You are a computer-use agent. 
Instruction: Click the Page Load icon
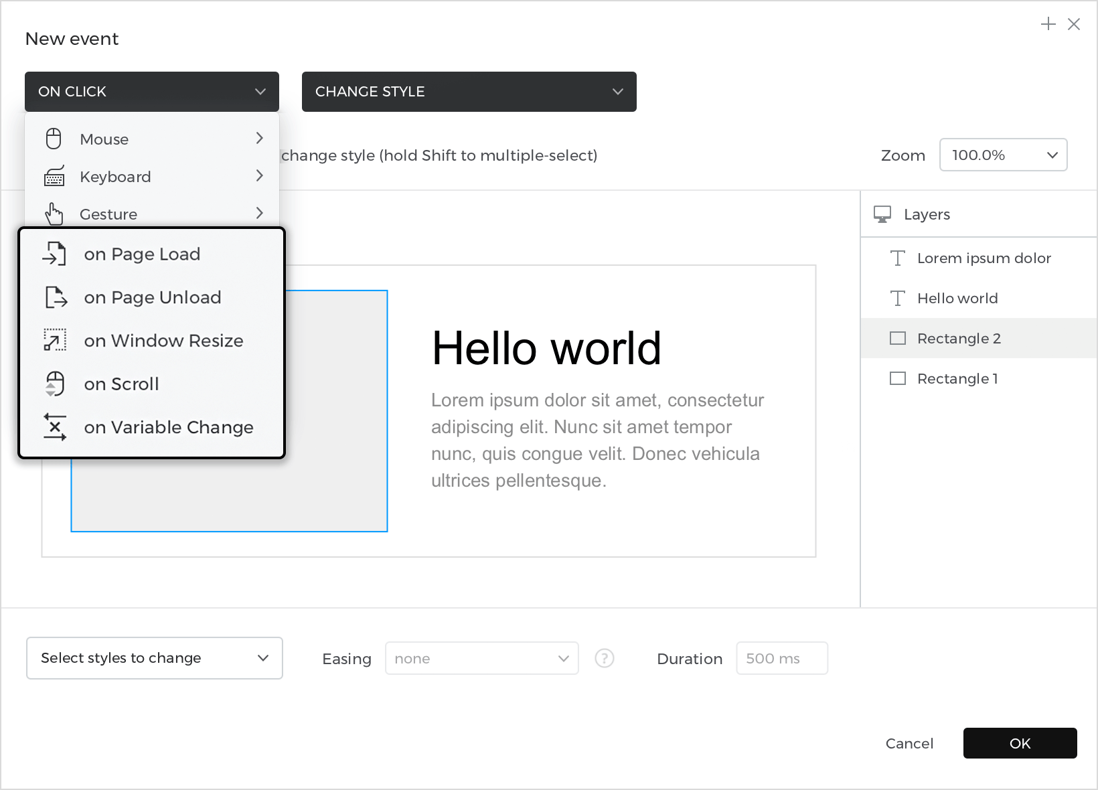coord(54,254)
